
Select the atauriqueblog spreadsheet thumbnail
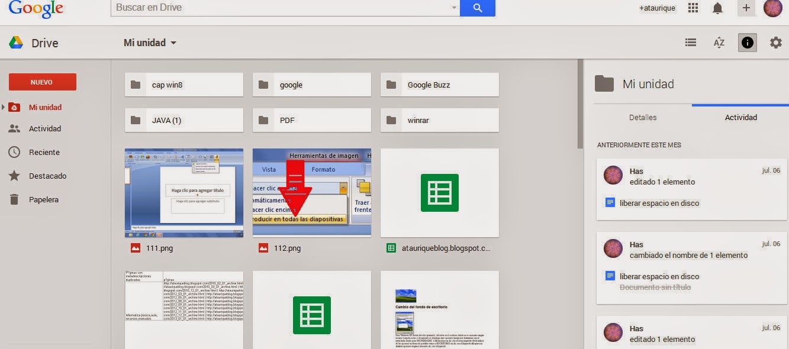[x=440, y=193]
